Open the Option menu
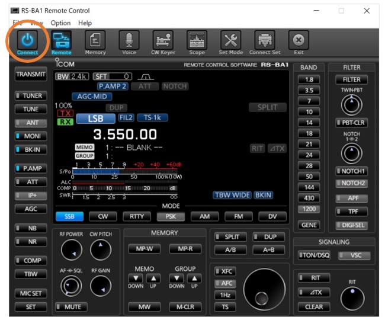Image resolution: width=385 pixels, height=317 pixels. pos(60,23)
